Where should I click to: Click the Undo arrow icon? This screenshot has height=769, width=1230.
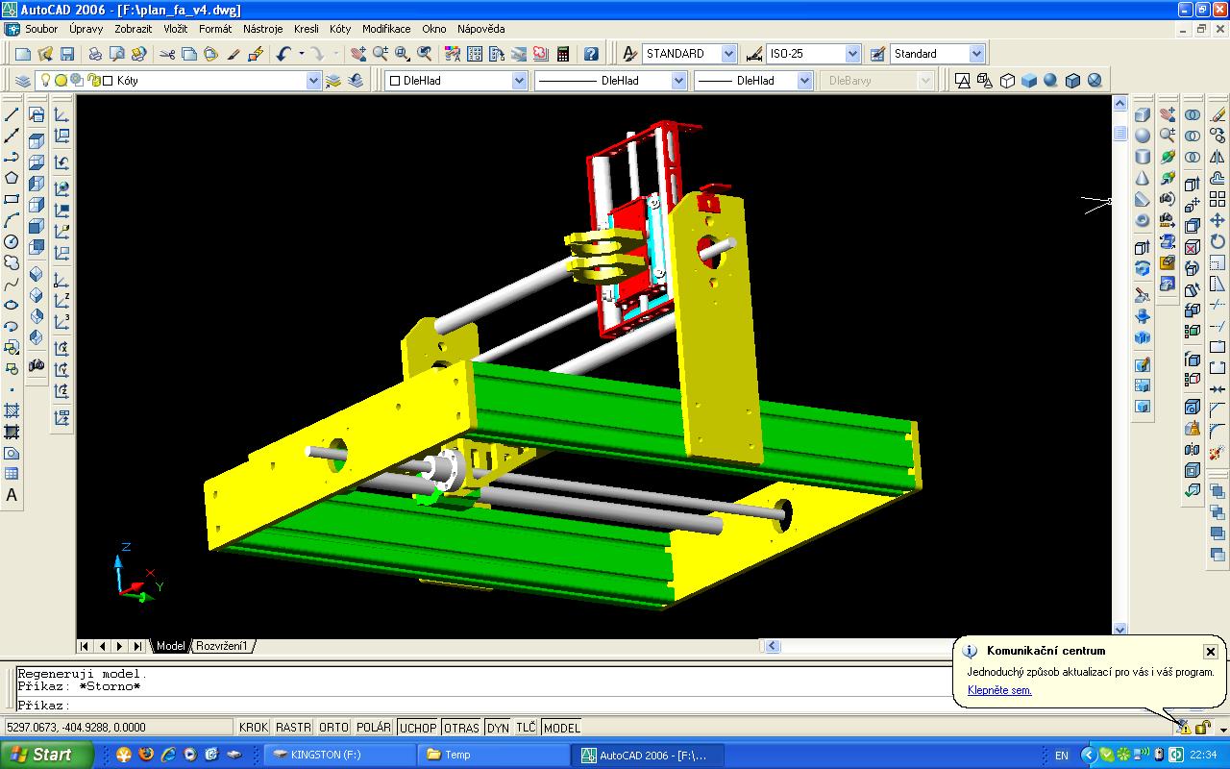283,54
